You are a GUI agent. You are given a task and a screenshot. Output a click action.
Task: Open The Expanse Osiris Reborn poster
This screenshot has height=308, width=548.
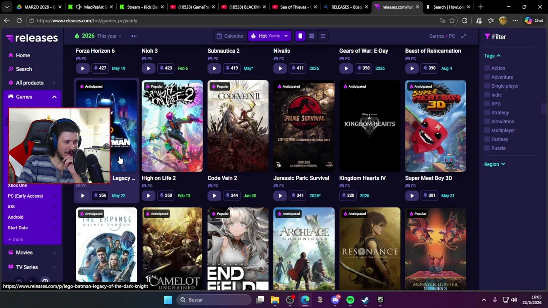[x=107, y=249]
